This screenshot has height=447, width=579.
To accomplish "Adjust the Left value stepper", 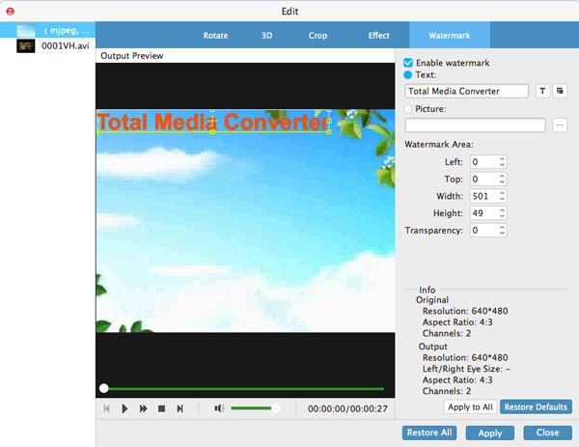I will [502, 162].
